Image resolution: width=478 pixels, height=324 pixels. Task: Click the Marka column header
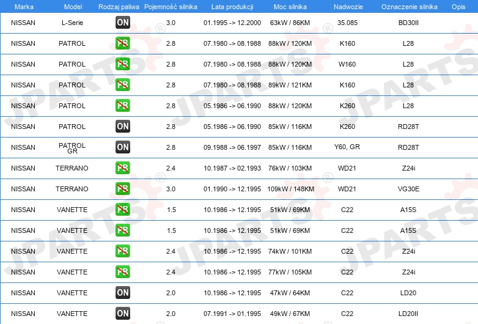tap(24, 7)
